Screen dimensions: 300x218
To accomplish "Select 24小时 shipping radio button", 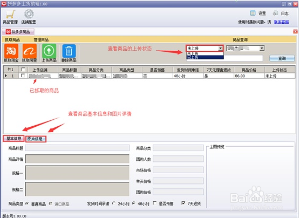I will 114,203.
